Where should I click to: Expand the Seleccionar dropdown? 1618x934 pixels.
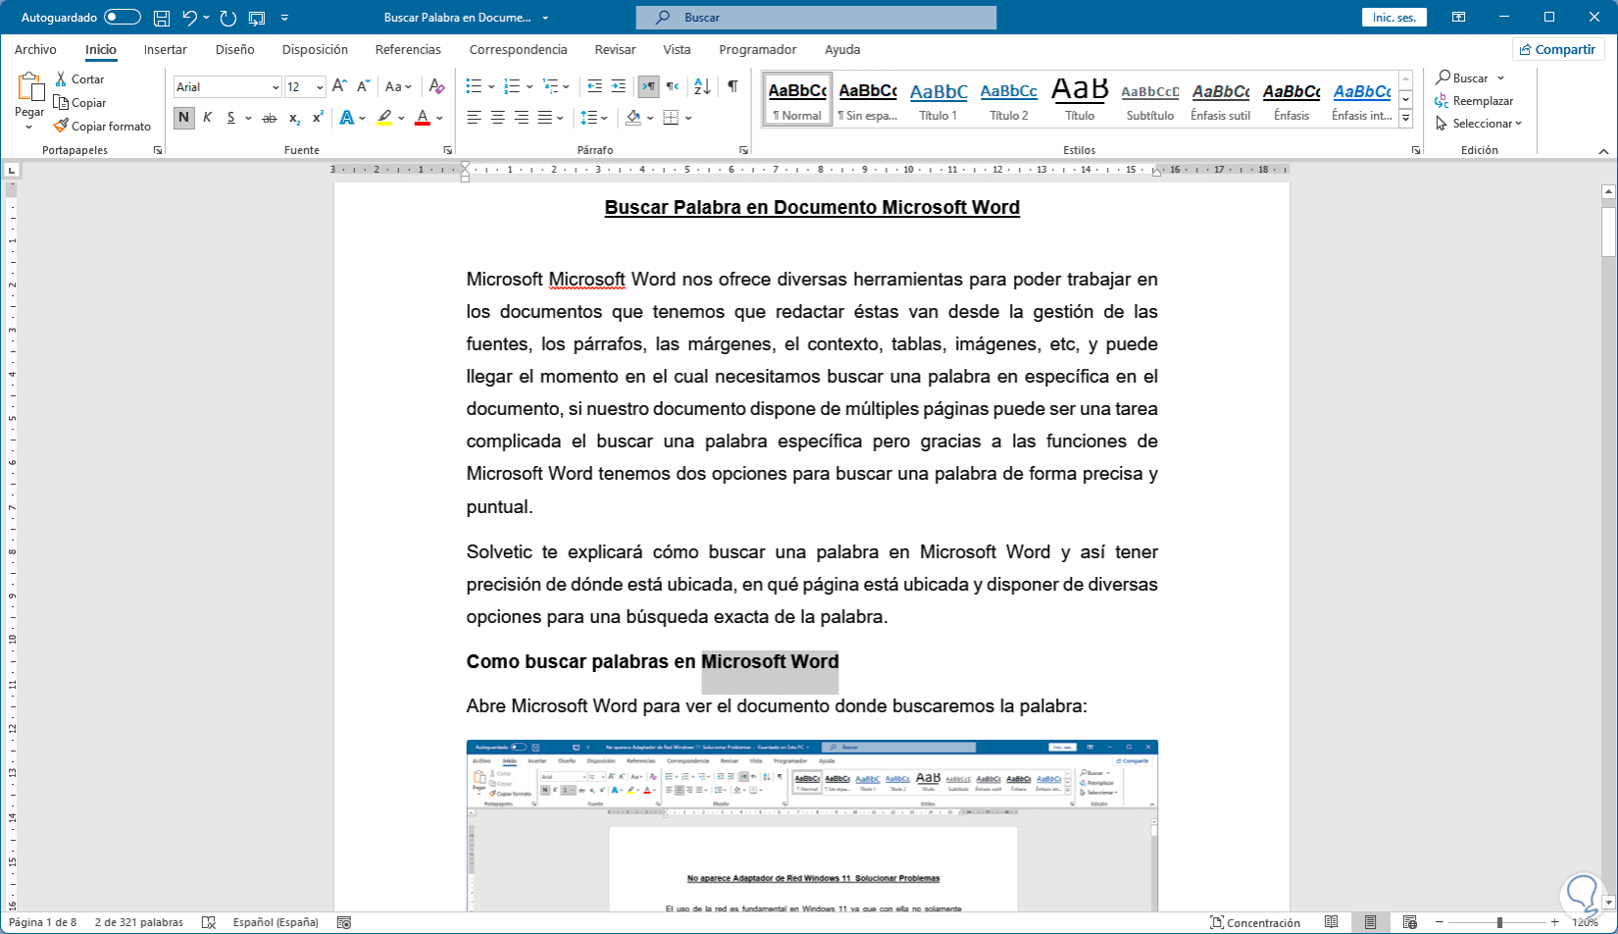pos(1479,124)
